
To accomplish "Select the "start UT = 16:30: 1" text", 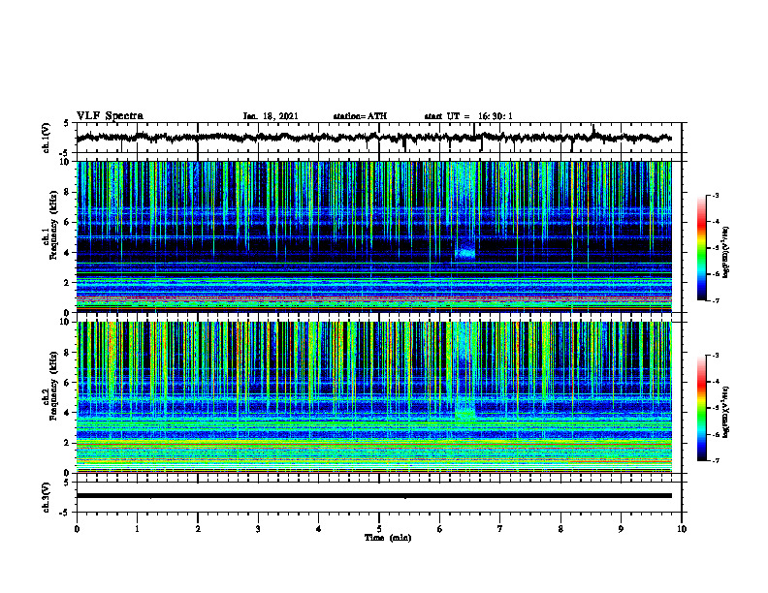I will tap(468, 116).
